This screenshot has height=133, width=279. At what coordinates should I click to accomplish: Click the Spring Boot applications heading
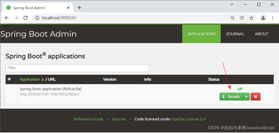coord(45,56)
